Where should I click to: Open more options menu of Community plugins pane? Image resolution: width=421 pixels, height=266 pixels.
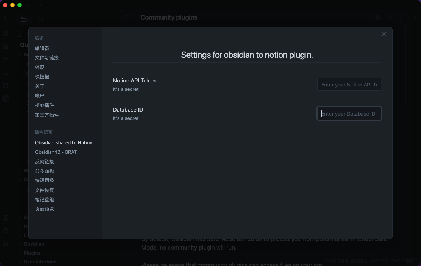[400, 17]
